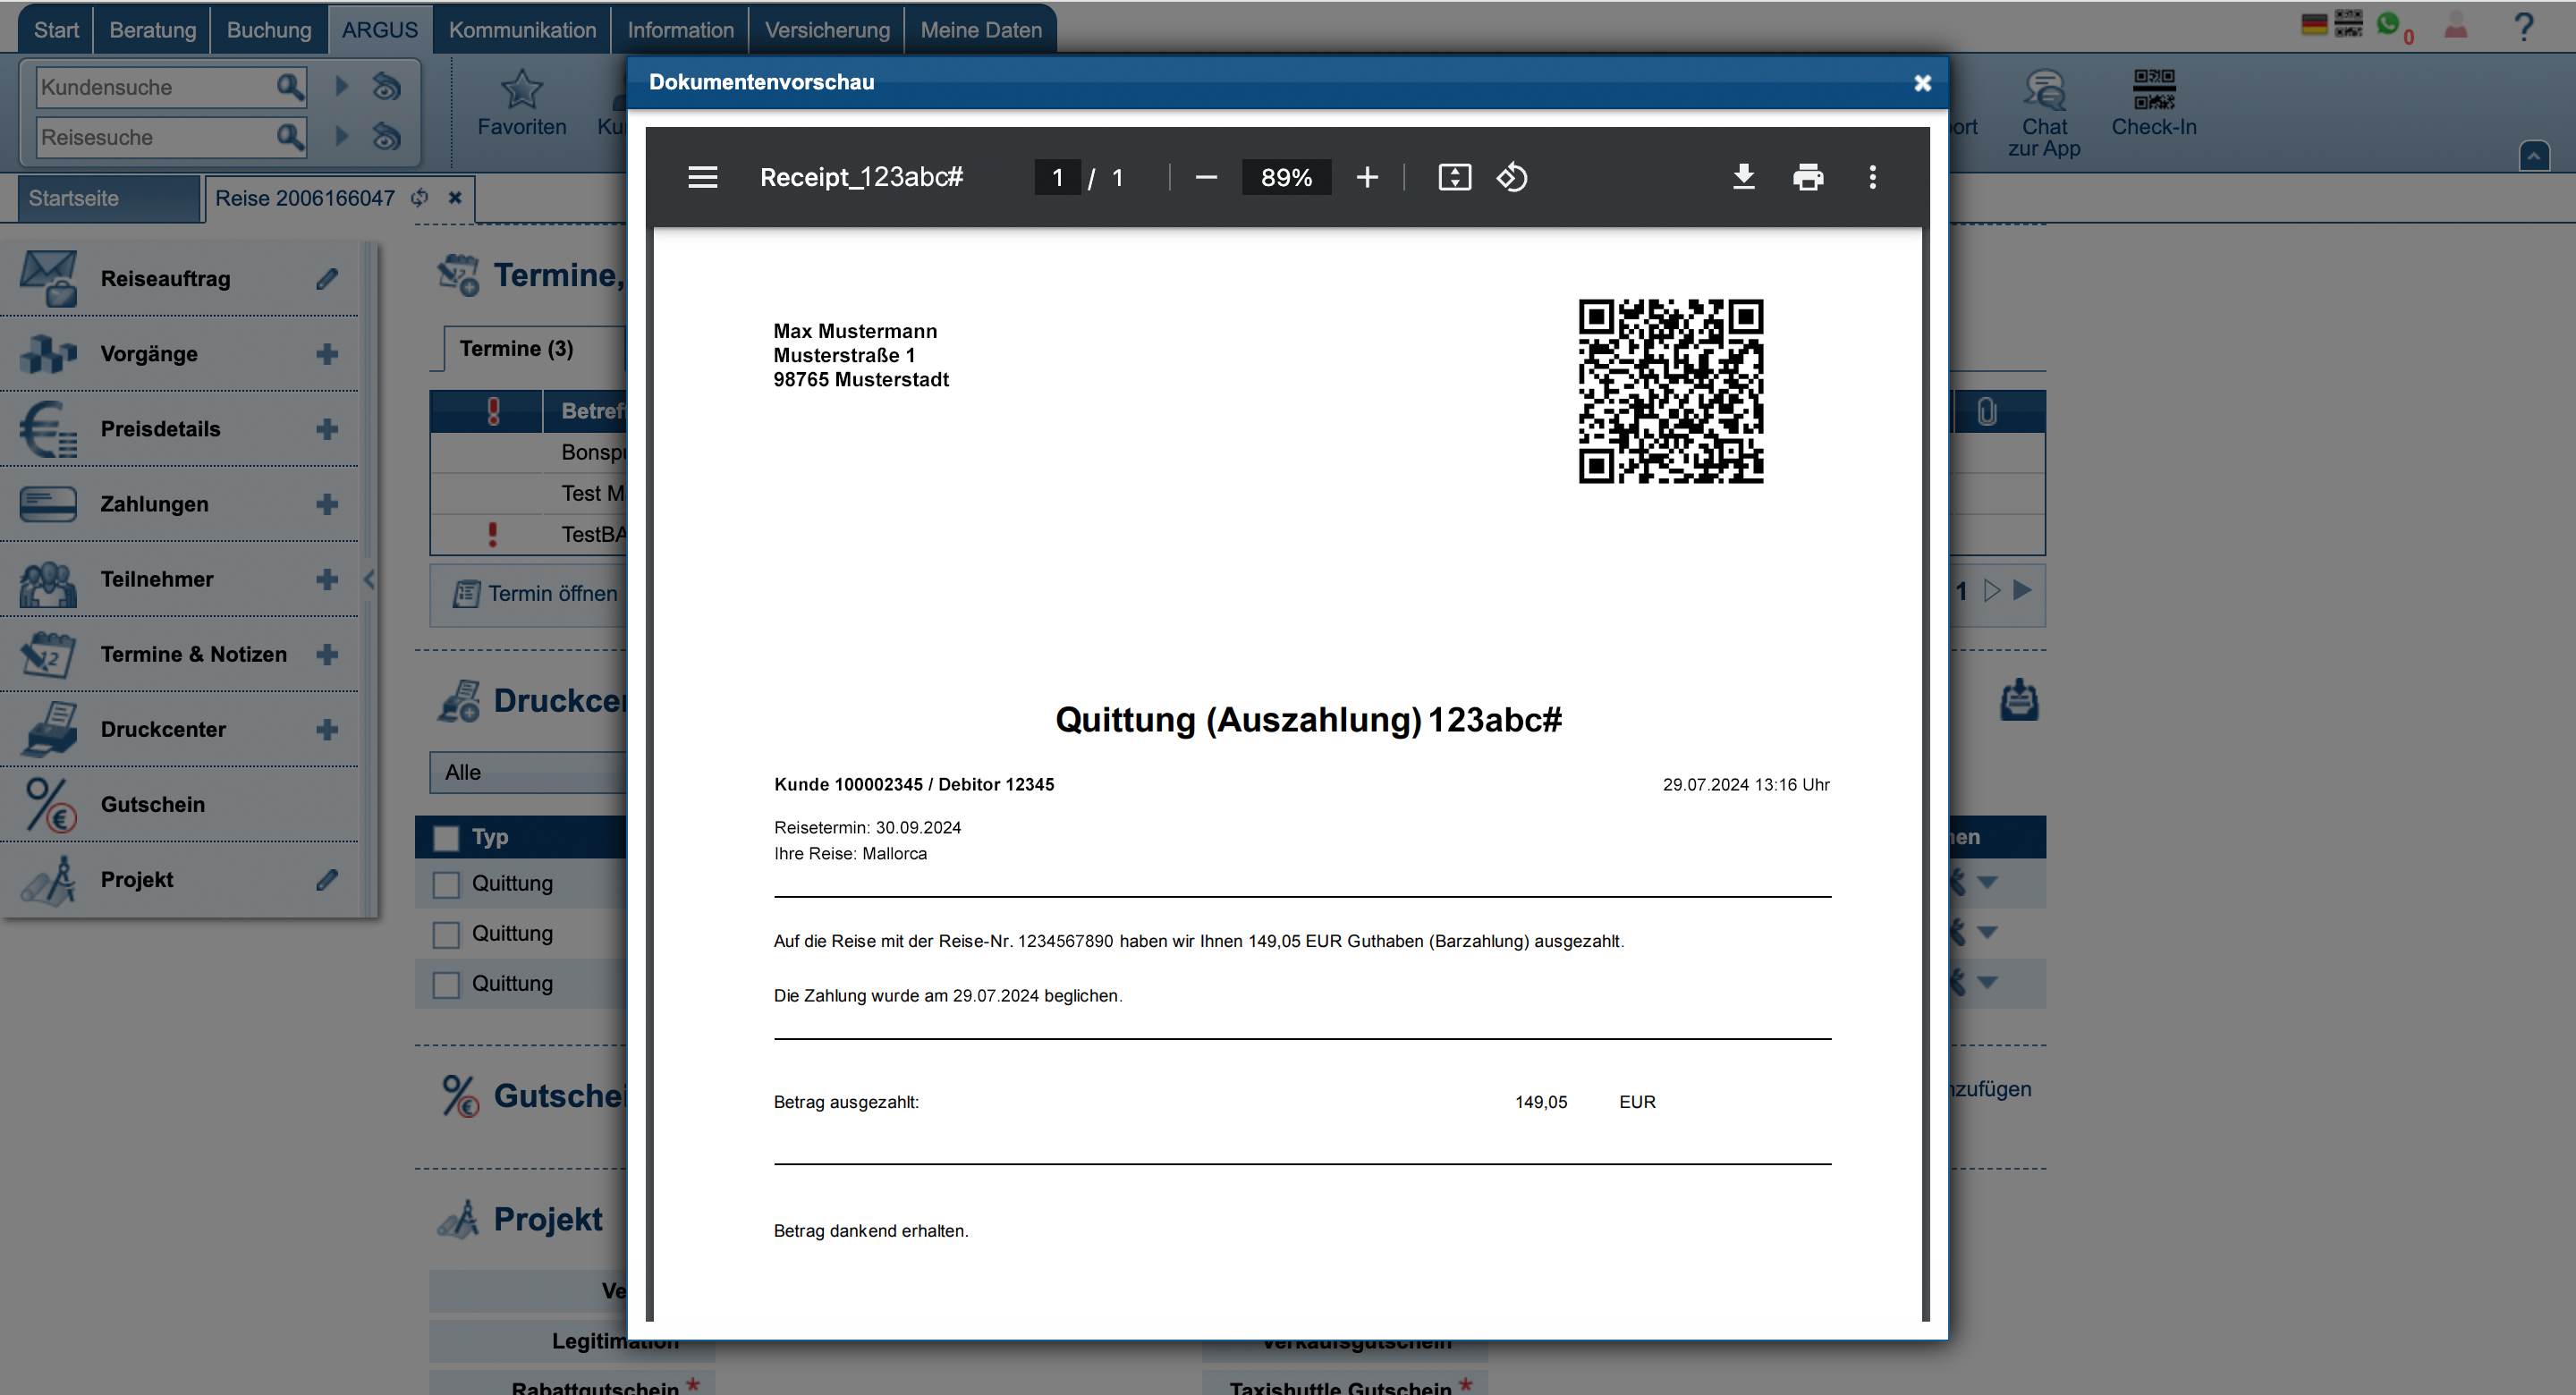This screenshot has width=2576, height=1395.
Task: Add a new Vorgänge entry
Action: coord(327,354)
